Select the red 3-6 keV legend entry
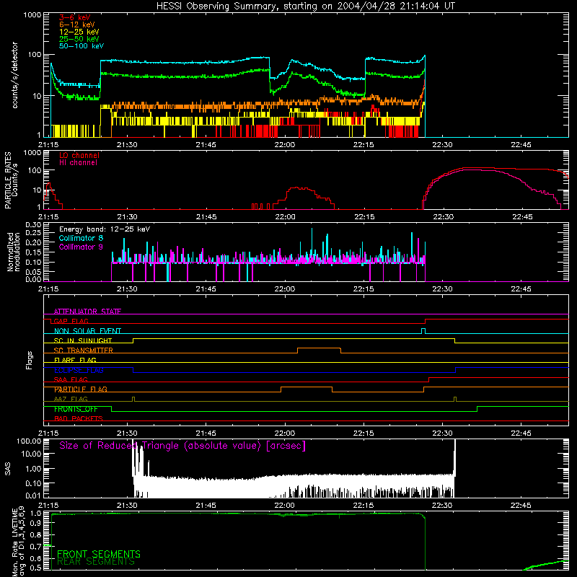Screen dimensions: 577x577 (75, 17)
